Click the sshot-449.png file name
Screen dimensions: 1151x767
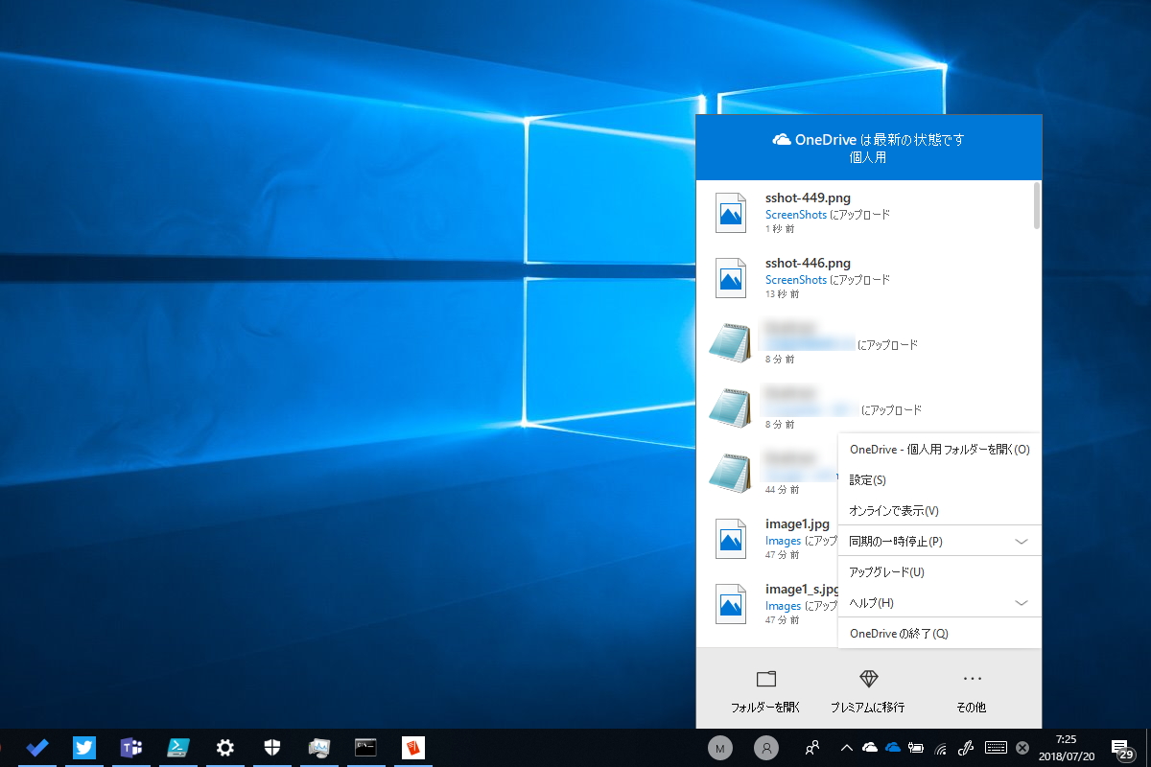tap(808, 198)
